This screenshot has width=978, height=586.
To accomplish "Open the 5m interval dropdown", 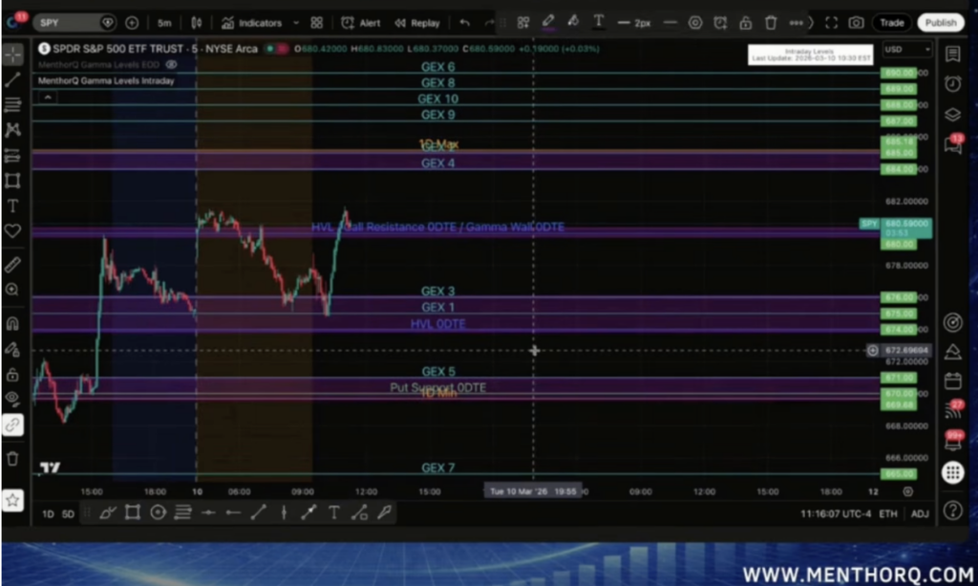I will (164, 23).
